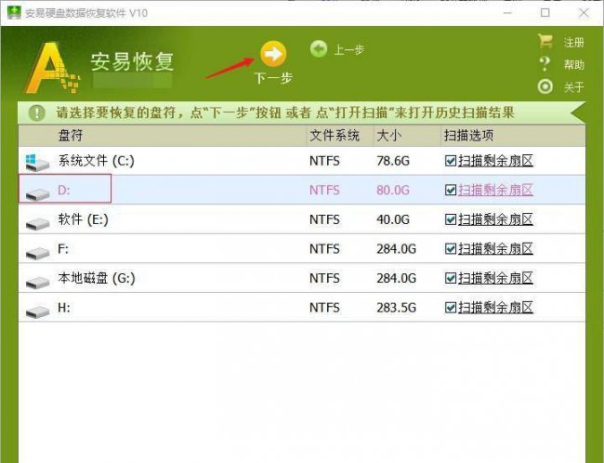Click the shopping cart register icon

(545, 41)
